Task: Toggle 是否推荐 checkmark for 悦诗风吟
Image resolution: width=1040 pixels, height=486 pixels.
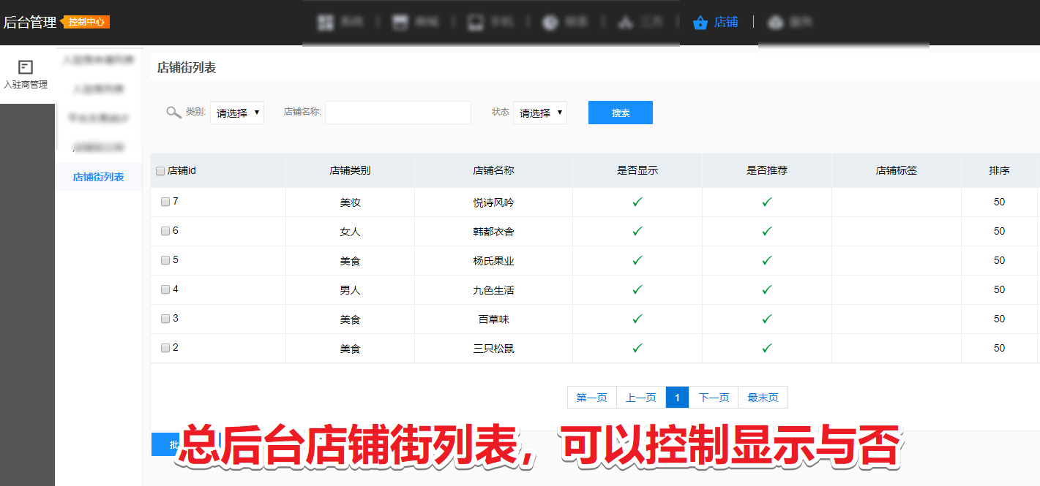Action: (x=767, y=202)
